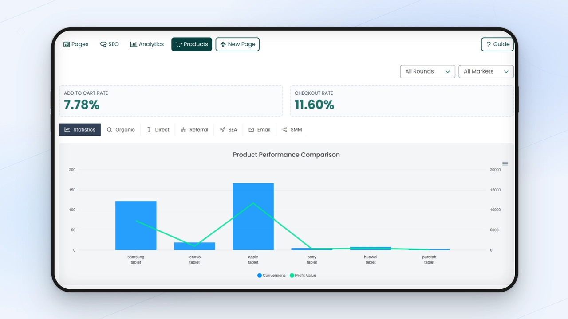Open the All Rounds dropdown
The height and width of the screenshot is (319, 568).
click(427, 71)
